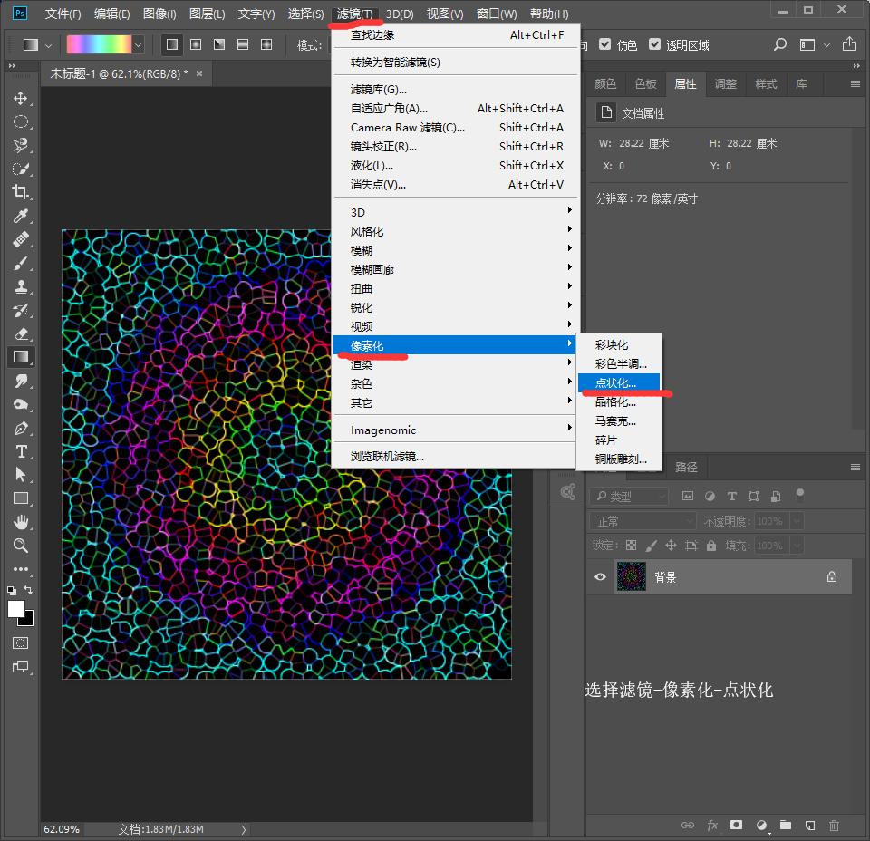This screenshot has width=870, height=841.
Task: Select the Hand tool
Action: point(20,522)
